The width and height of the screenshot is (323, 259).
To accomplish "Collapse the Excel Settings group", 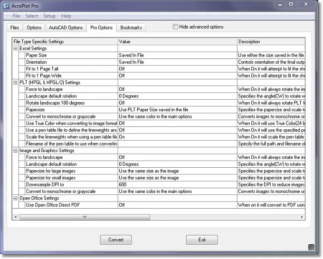I will pos(15,48).
